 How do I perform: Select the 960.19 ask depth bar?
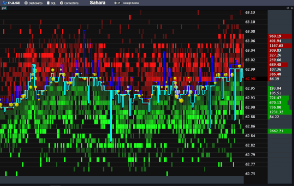280,36
